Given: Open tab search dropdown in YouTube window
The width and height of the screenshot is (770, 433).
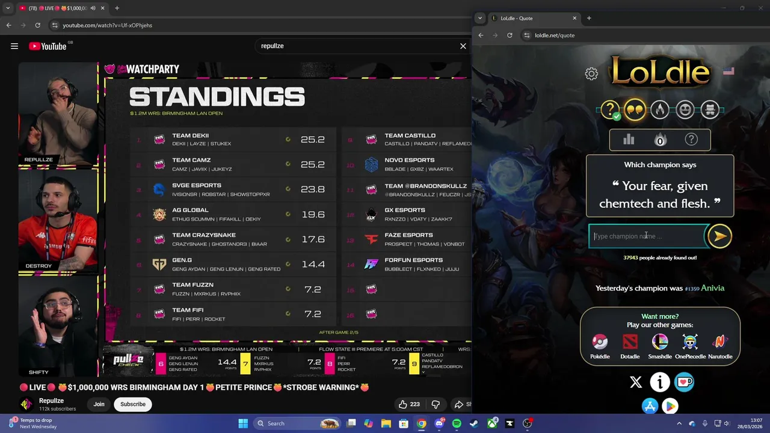Looking at the screenshot, I should (x=8, y=8).
